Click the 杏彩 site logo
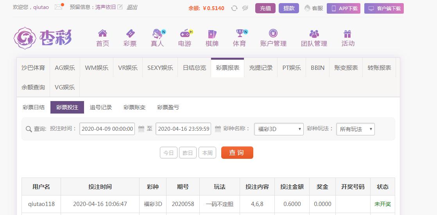This screenshot has height=215, width=437. [x=42, y=38]
